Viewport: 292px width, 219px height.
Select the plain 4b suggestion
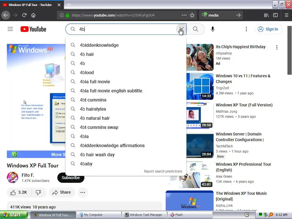pos(126,63)
